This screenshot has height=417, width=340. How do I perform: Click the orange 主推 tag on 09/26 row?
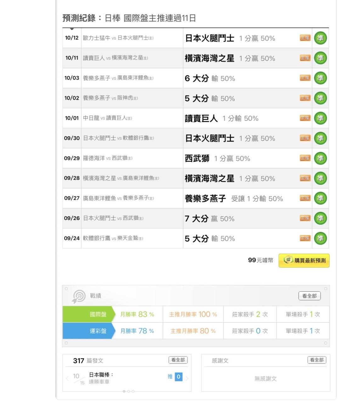click(305, 218)
